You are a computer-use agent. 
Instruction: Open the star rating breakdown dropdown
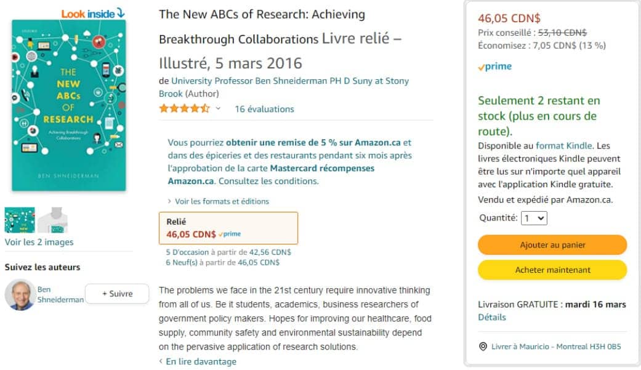click(217, 109)
